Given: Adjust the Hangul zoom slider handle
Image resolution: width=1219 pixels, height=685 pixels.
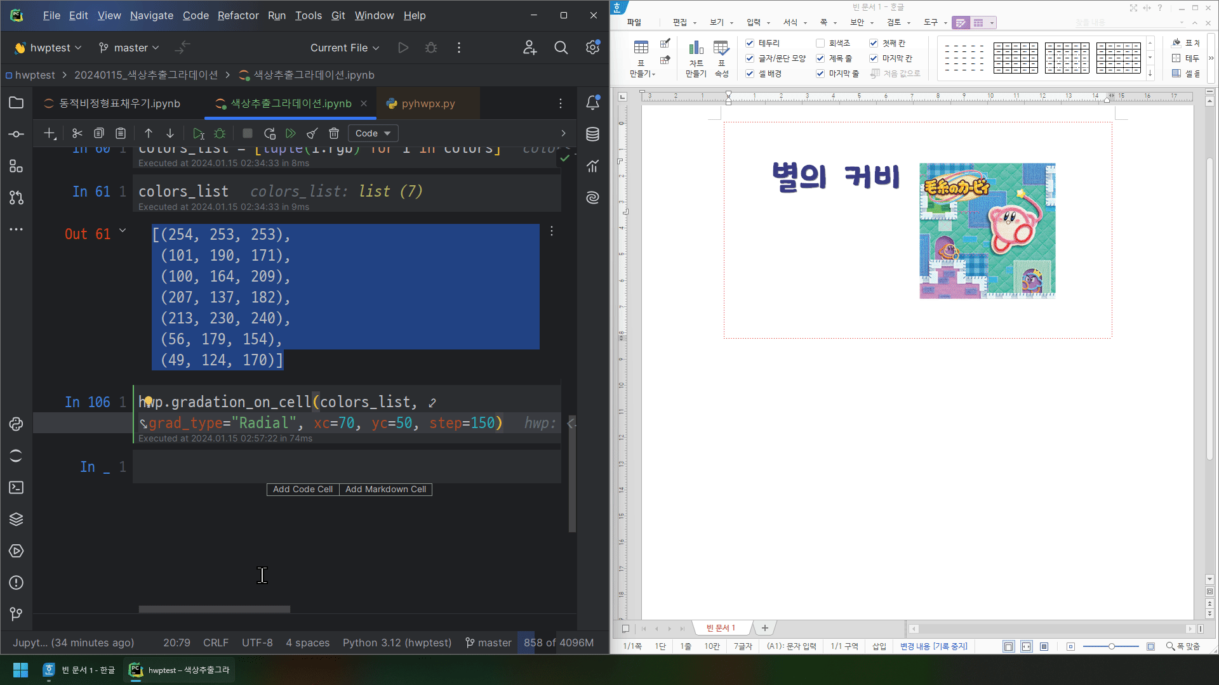Looking at the screenshot, I should (x=1111, y=646).
